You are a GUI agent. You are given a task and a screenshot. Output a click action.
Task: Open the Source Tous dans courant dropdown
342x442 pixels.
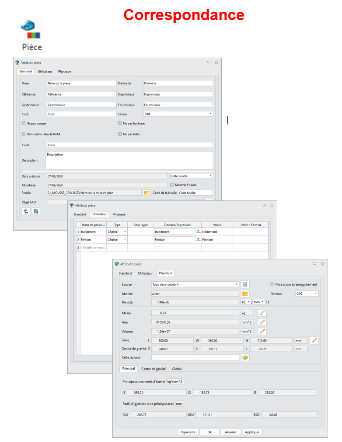pos(195,284)
